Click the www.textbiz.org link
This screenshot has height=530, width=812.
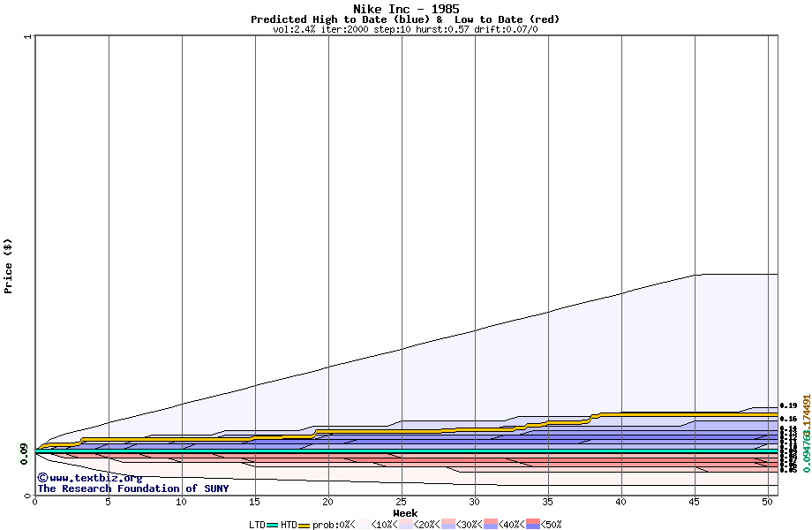pos(96,478)
